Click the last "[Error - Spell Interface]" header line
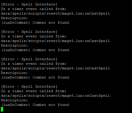The height and width of the screenshot is (113, 132). pyautogui.click(x=29, y=86)
